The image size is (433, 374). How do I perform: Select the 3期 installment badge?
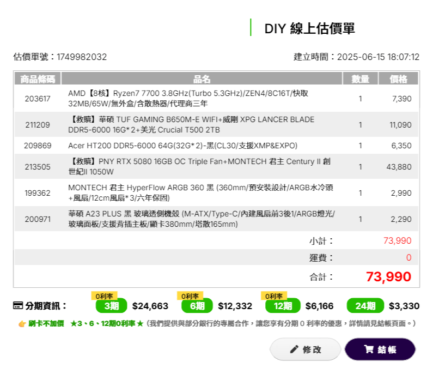click(112, 306)
